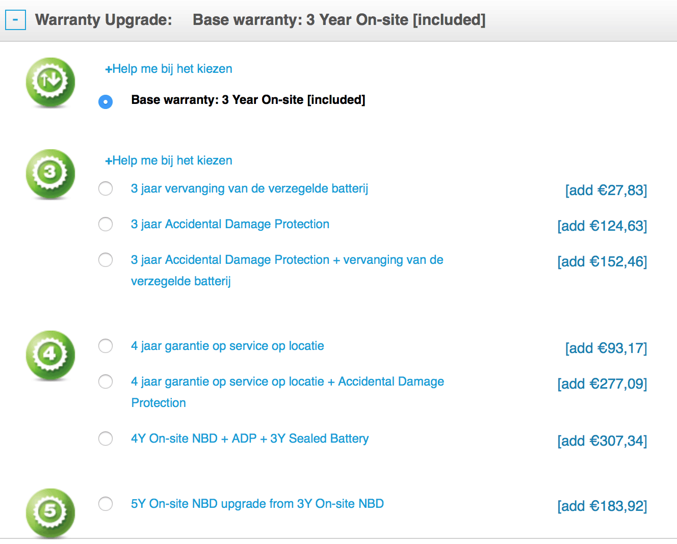Click the Warranty Upgrade header title

tap(103, 20)
